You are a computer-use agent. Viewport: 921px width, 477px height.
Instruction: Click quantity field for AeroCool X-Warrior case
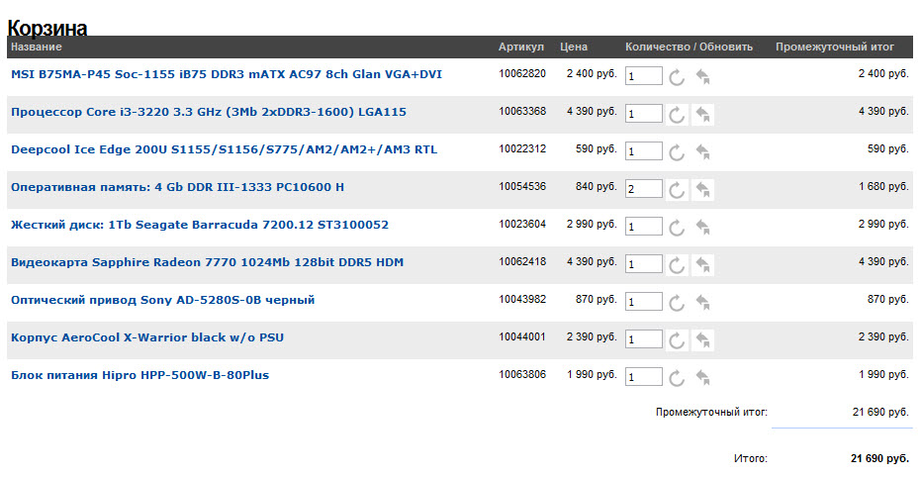[x=643, y=339]
